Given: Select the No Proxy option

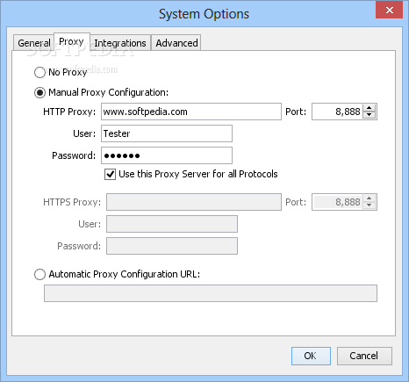Looking at the screenshot, I should [x=39, y=72].
